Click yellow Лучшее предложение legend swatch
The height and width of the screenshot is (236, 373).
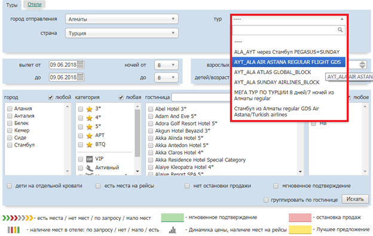[300, 230]
